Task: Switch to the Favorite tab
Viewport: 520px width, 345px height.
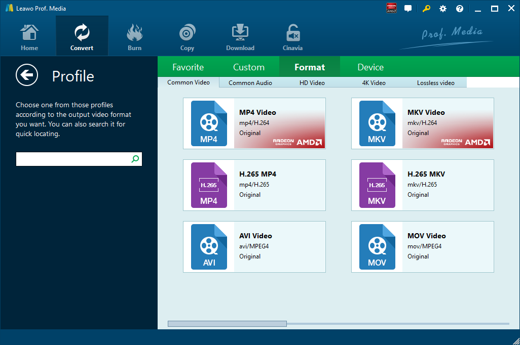Action: (x=188, y=67)
